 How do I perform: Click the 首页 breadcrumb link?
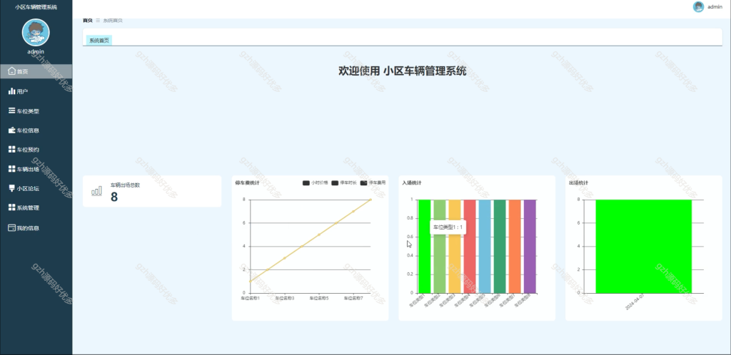coord(88,21)
